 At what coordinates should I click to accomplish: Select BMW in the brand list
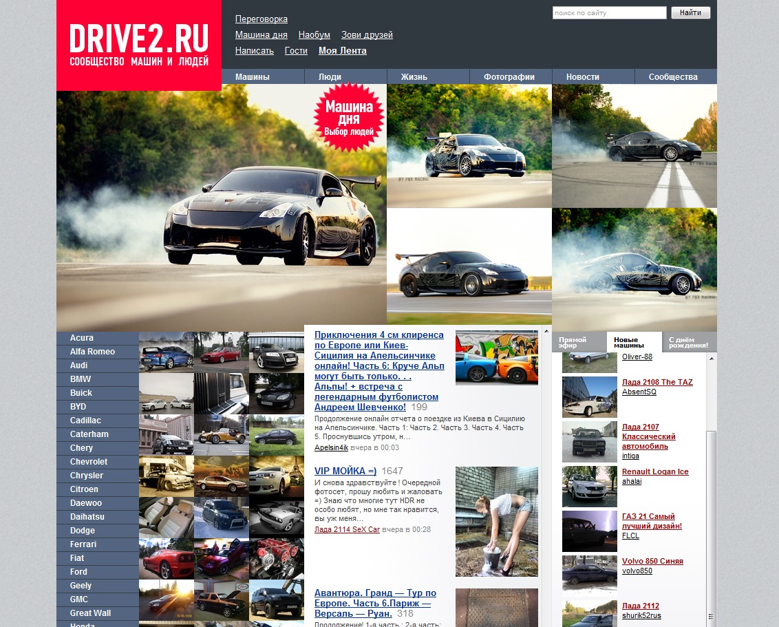coord(98,379)
